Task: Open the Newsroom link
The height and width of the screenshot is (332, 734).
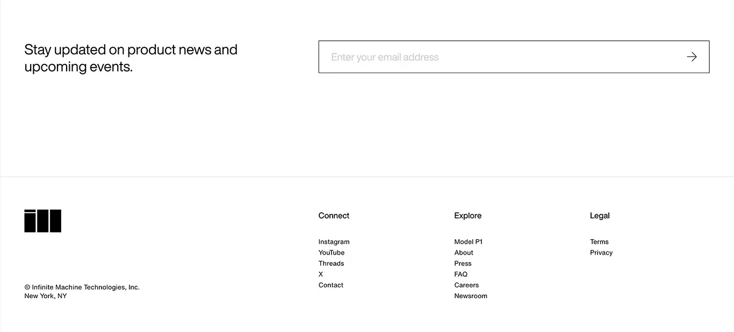Action: click(x=471, y=296)
